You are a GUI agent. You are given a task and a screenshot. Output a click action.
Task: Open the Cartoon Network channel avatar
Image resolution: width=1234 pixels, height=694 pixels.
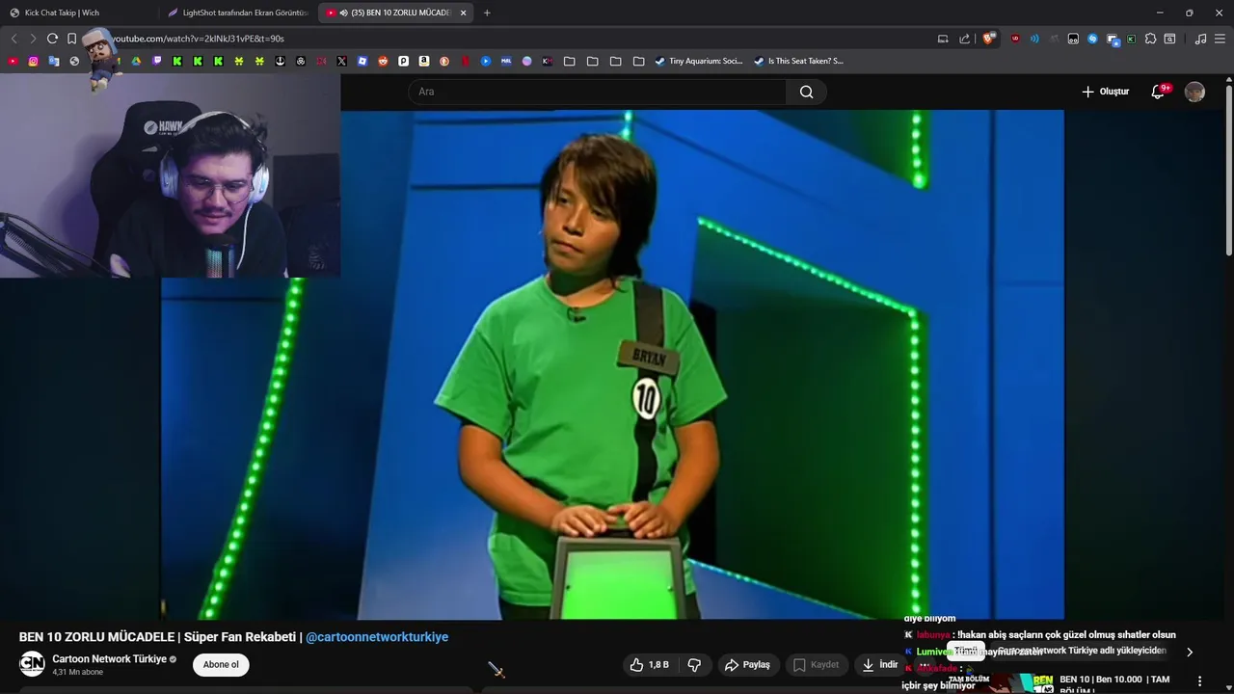tap(32, 664)
